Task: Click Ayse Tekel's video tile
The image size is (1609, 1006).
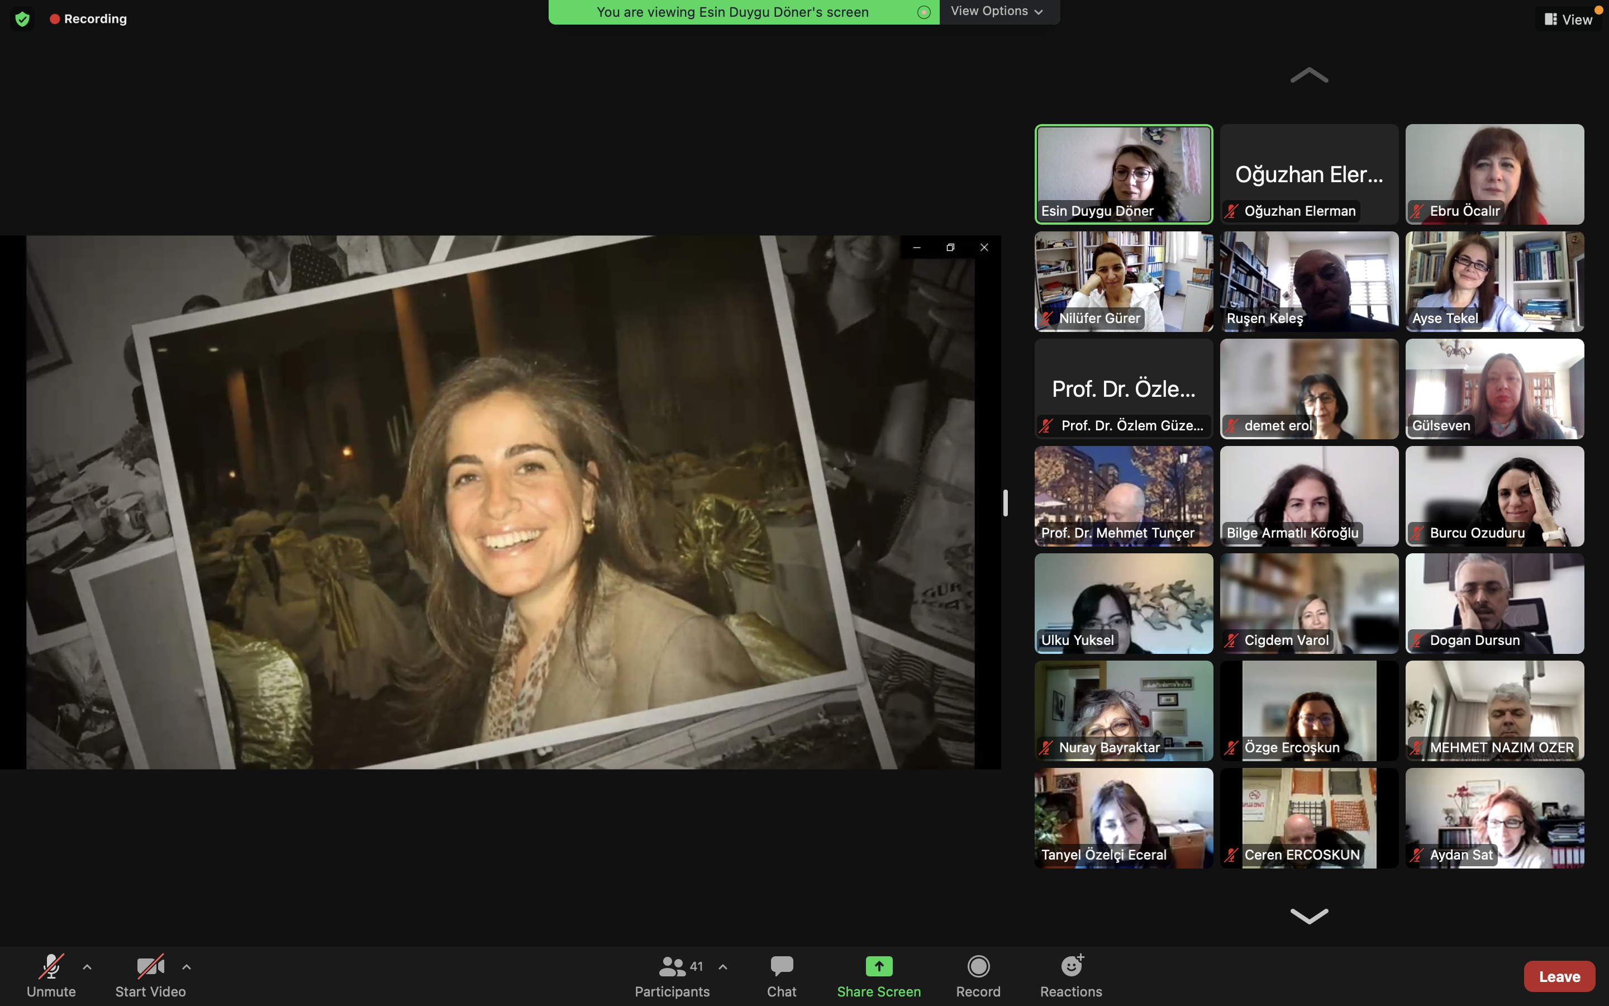Action: (1494, 282)
